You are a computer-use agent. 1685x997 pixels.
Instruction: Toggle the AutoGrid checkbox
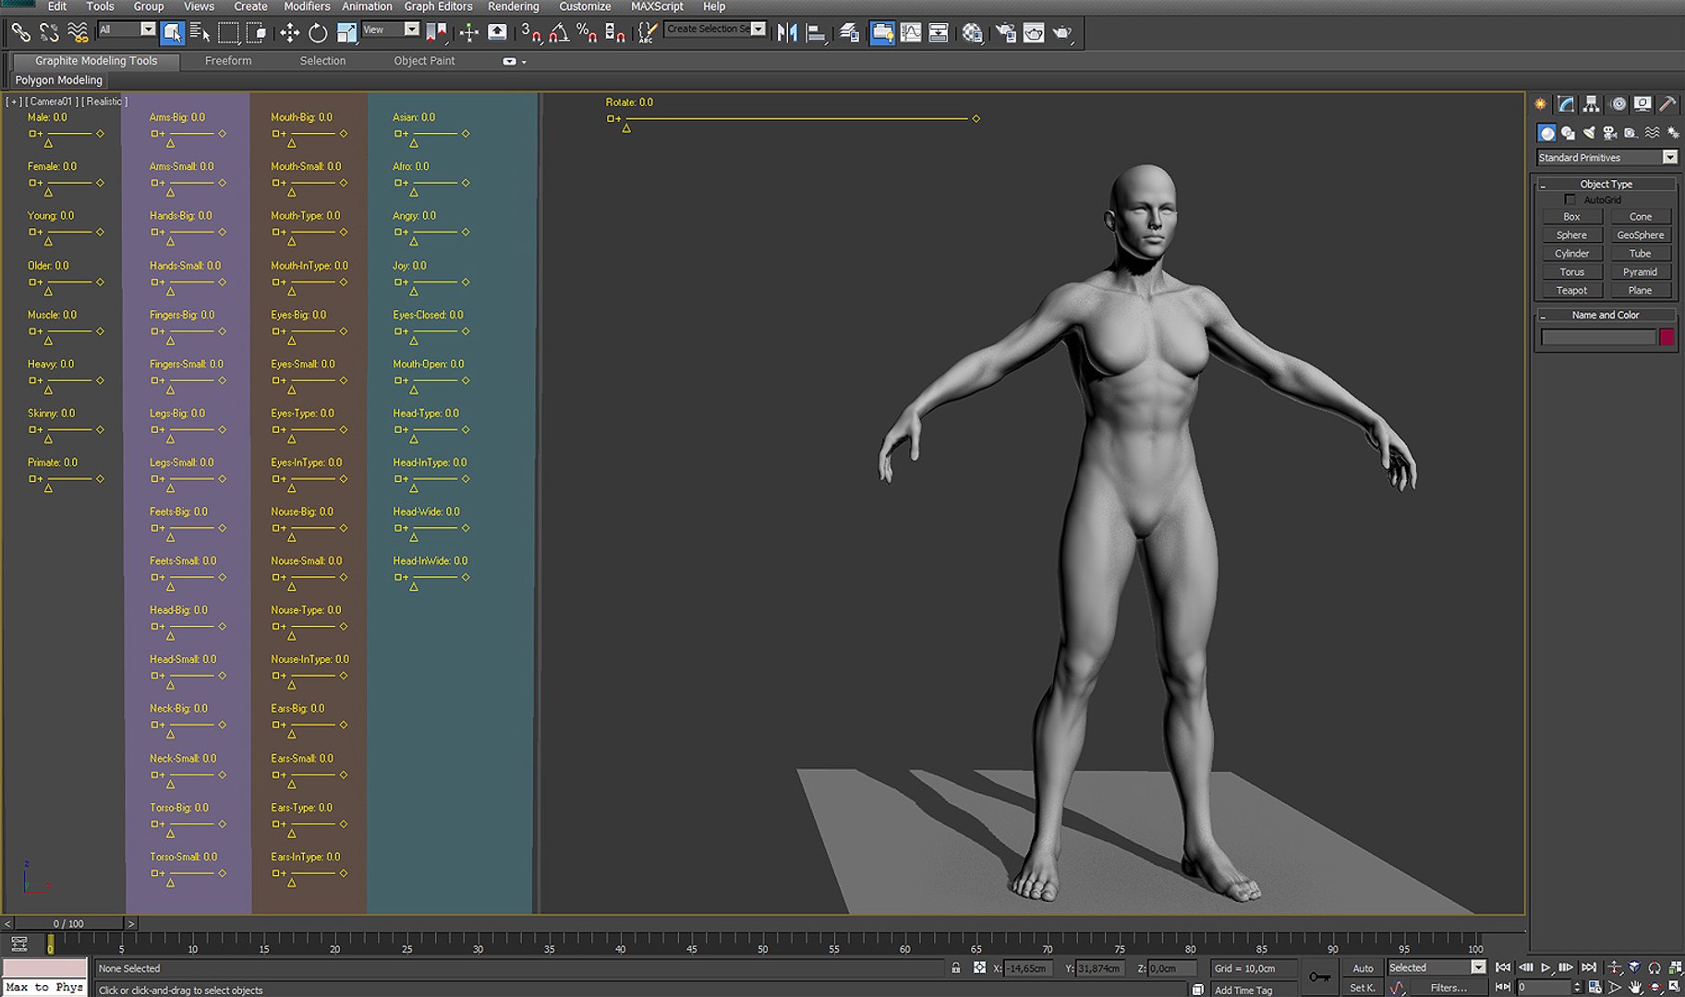tap(1570, 200)
